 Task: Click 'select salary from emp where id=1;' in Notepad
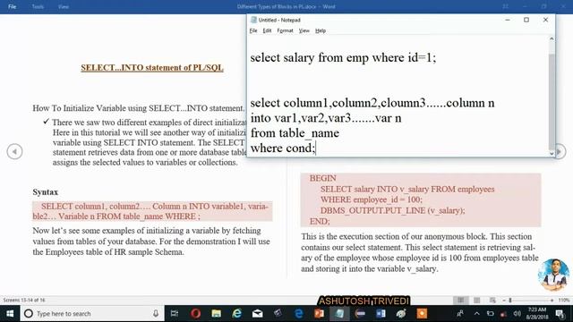pyautogui.click(x=343, y=57)
